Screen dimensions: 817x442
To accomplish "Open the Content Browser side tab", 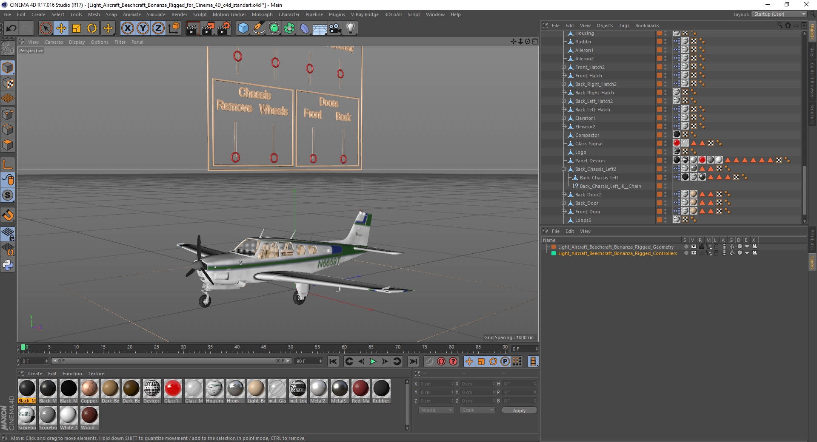I will [812, 79].
